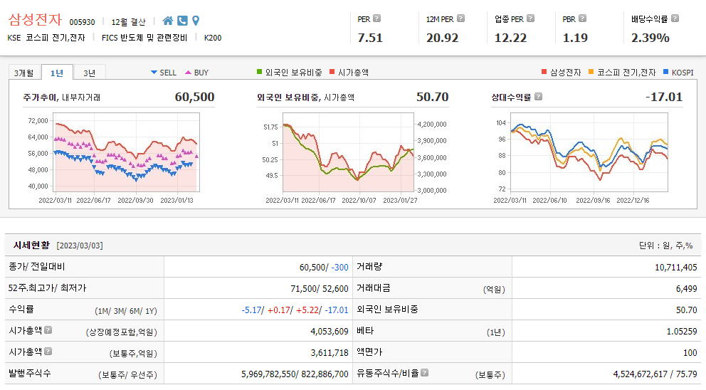
Task: Click blue KOSPI legend swatch
Action: (x=666, y=72)
